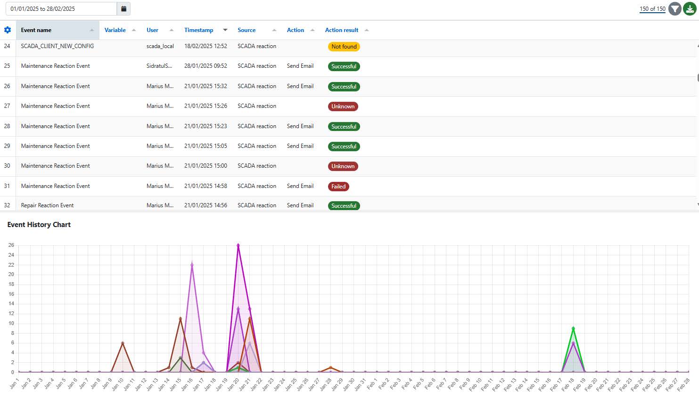This screenshot has width=699, height=399.
Task: Click the sort arrow beside Action
Action: click(x=312, y=30)
